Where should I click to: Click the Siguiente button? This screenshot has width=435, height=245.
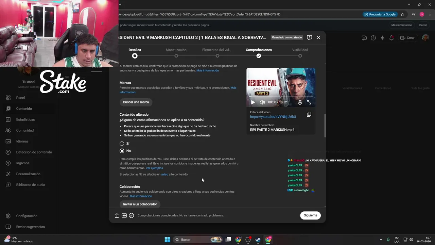[310, 215]
